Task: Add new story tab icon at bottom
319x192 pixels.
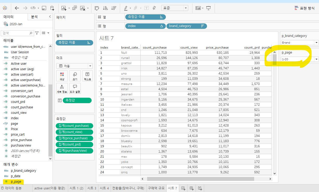Action: 200,188
